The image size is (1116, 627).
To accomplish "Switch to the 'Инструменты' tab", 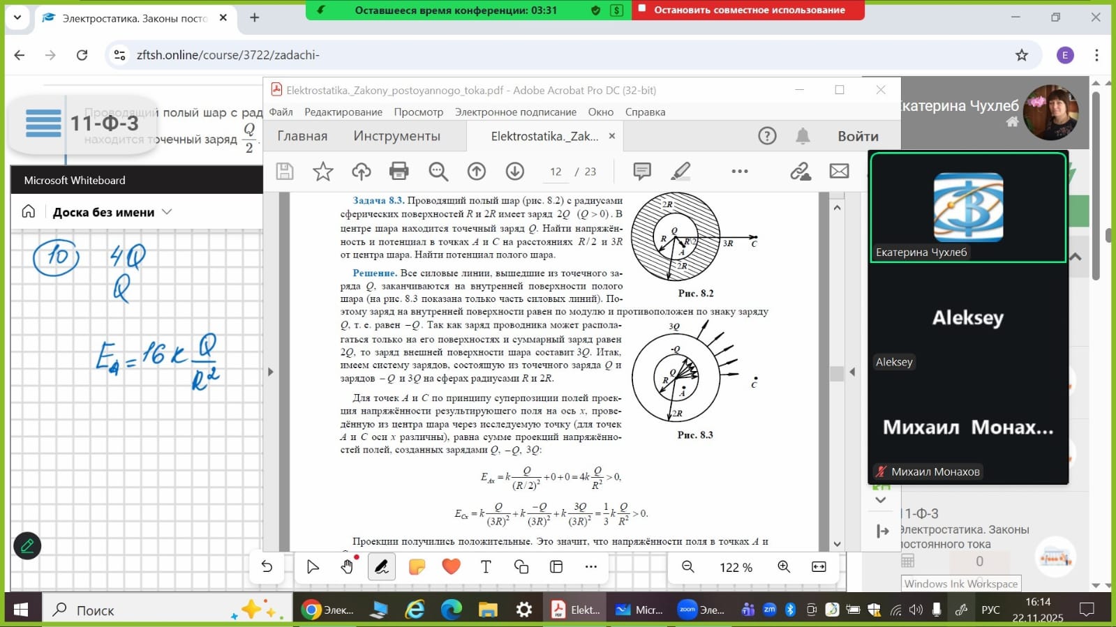I will pyautogui.click(x=396, y=136).
